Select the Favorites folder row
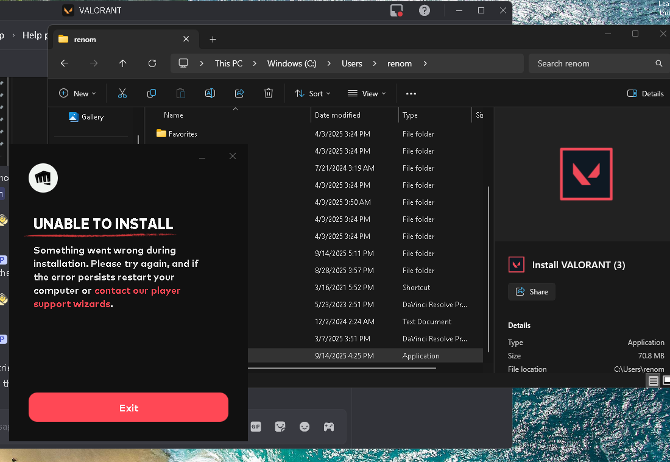 [314, 134]
